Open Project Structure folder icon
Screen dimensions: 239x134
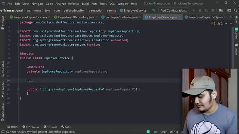tap(221, 10)
